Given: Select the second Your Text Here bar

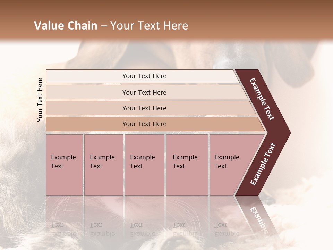Looking at the screenshot, I should (x=146, y=92).
